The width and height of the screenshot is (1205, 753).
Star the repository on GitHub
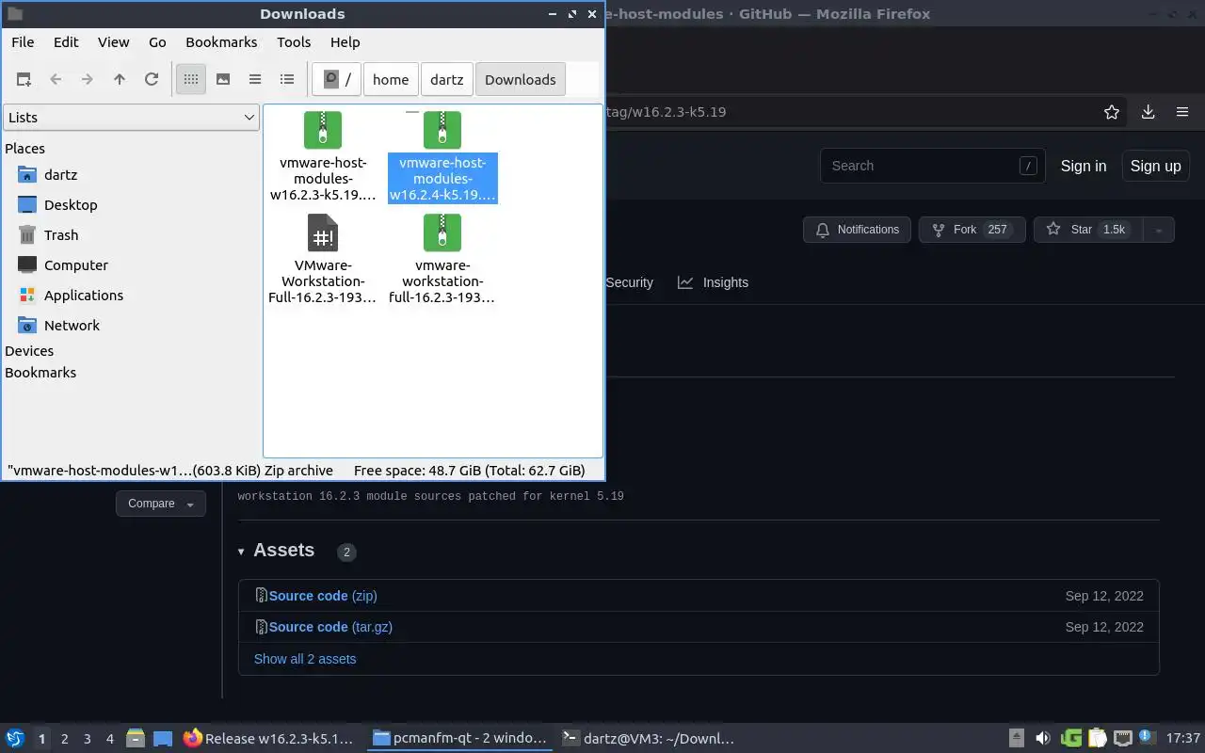pos(1087,230)
